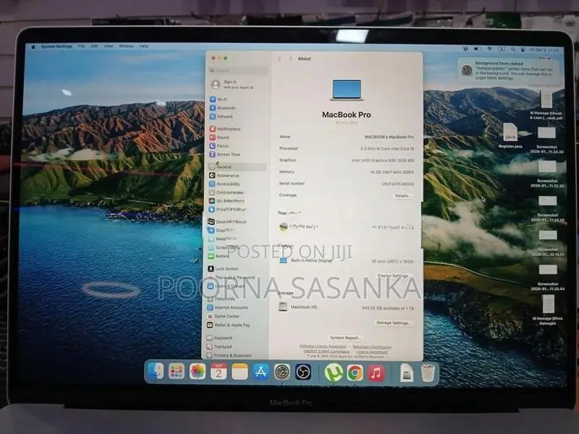The image size is (579, 434).
Task: Open Calendar from the Dock
Action: point(219,372)
